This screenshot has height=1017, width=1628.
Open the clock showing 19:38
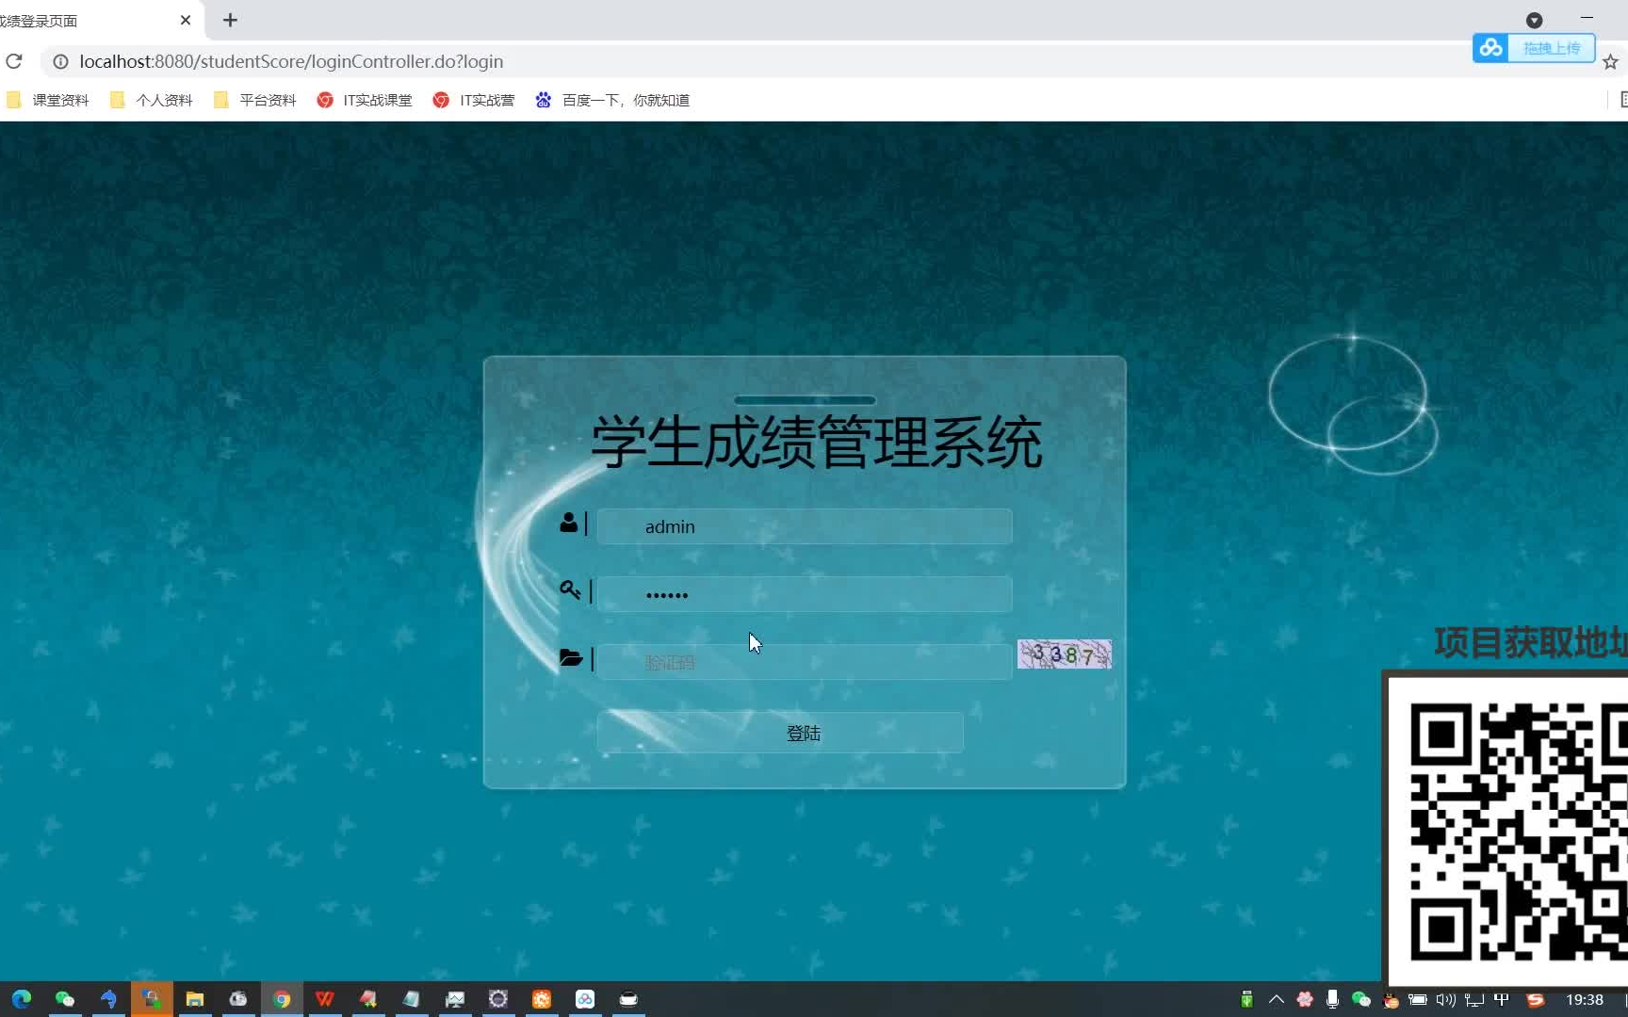pos(1585,1000)
